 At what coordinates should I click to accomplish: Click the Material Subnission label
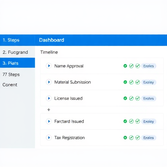(x=73, y=82)
